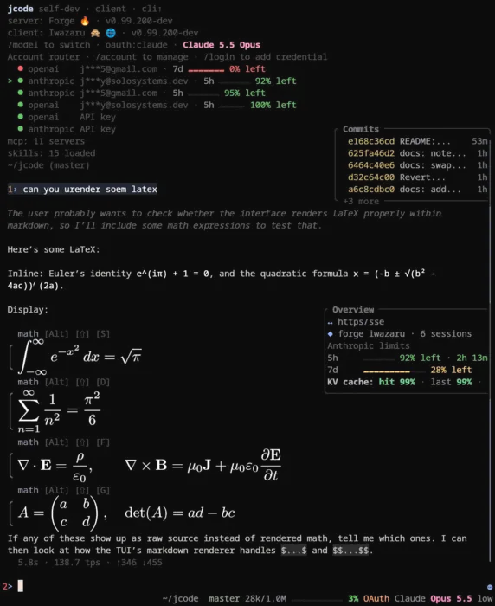Click the inline code $$...$$ snippet
495x606 pixels.
pyautogui.click(x=350, y=551)
